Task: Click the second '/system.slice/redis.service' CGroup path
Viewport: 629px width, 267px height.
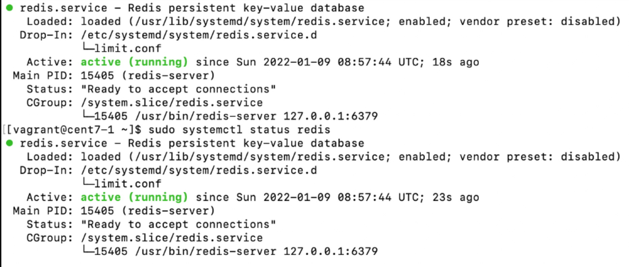Action: 172,238
